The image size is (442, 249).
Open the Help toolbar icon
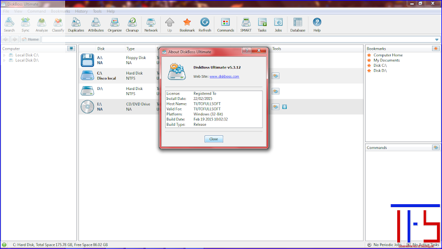(x=317, y=25)
